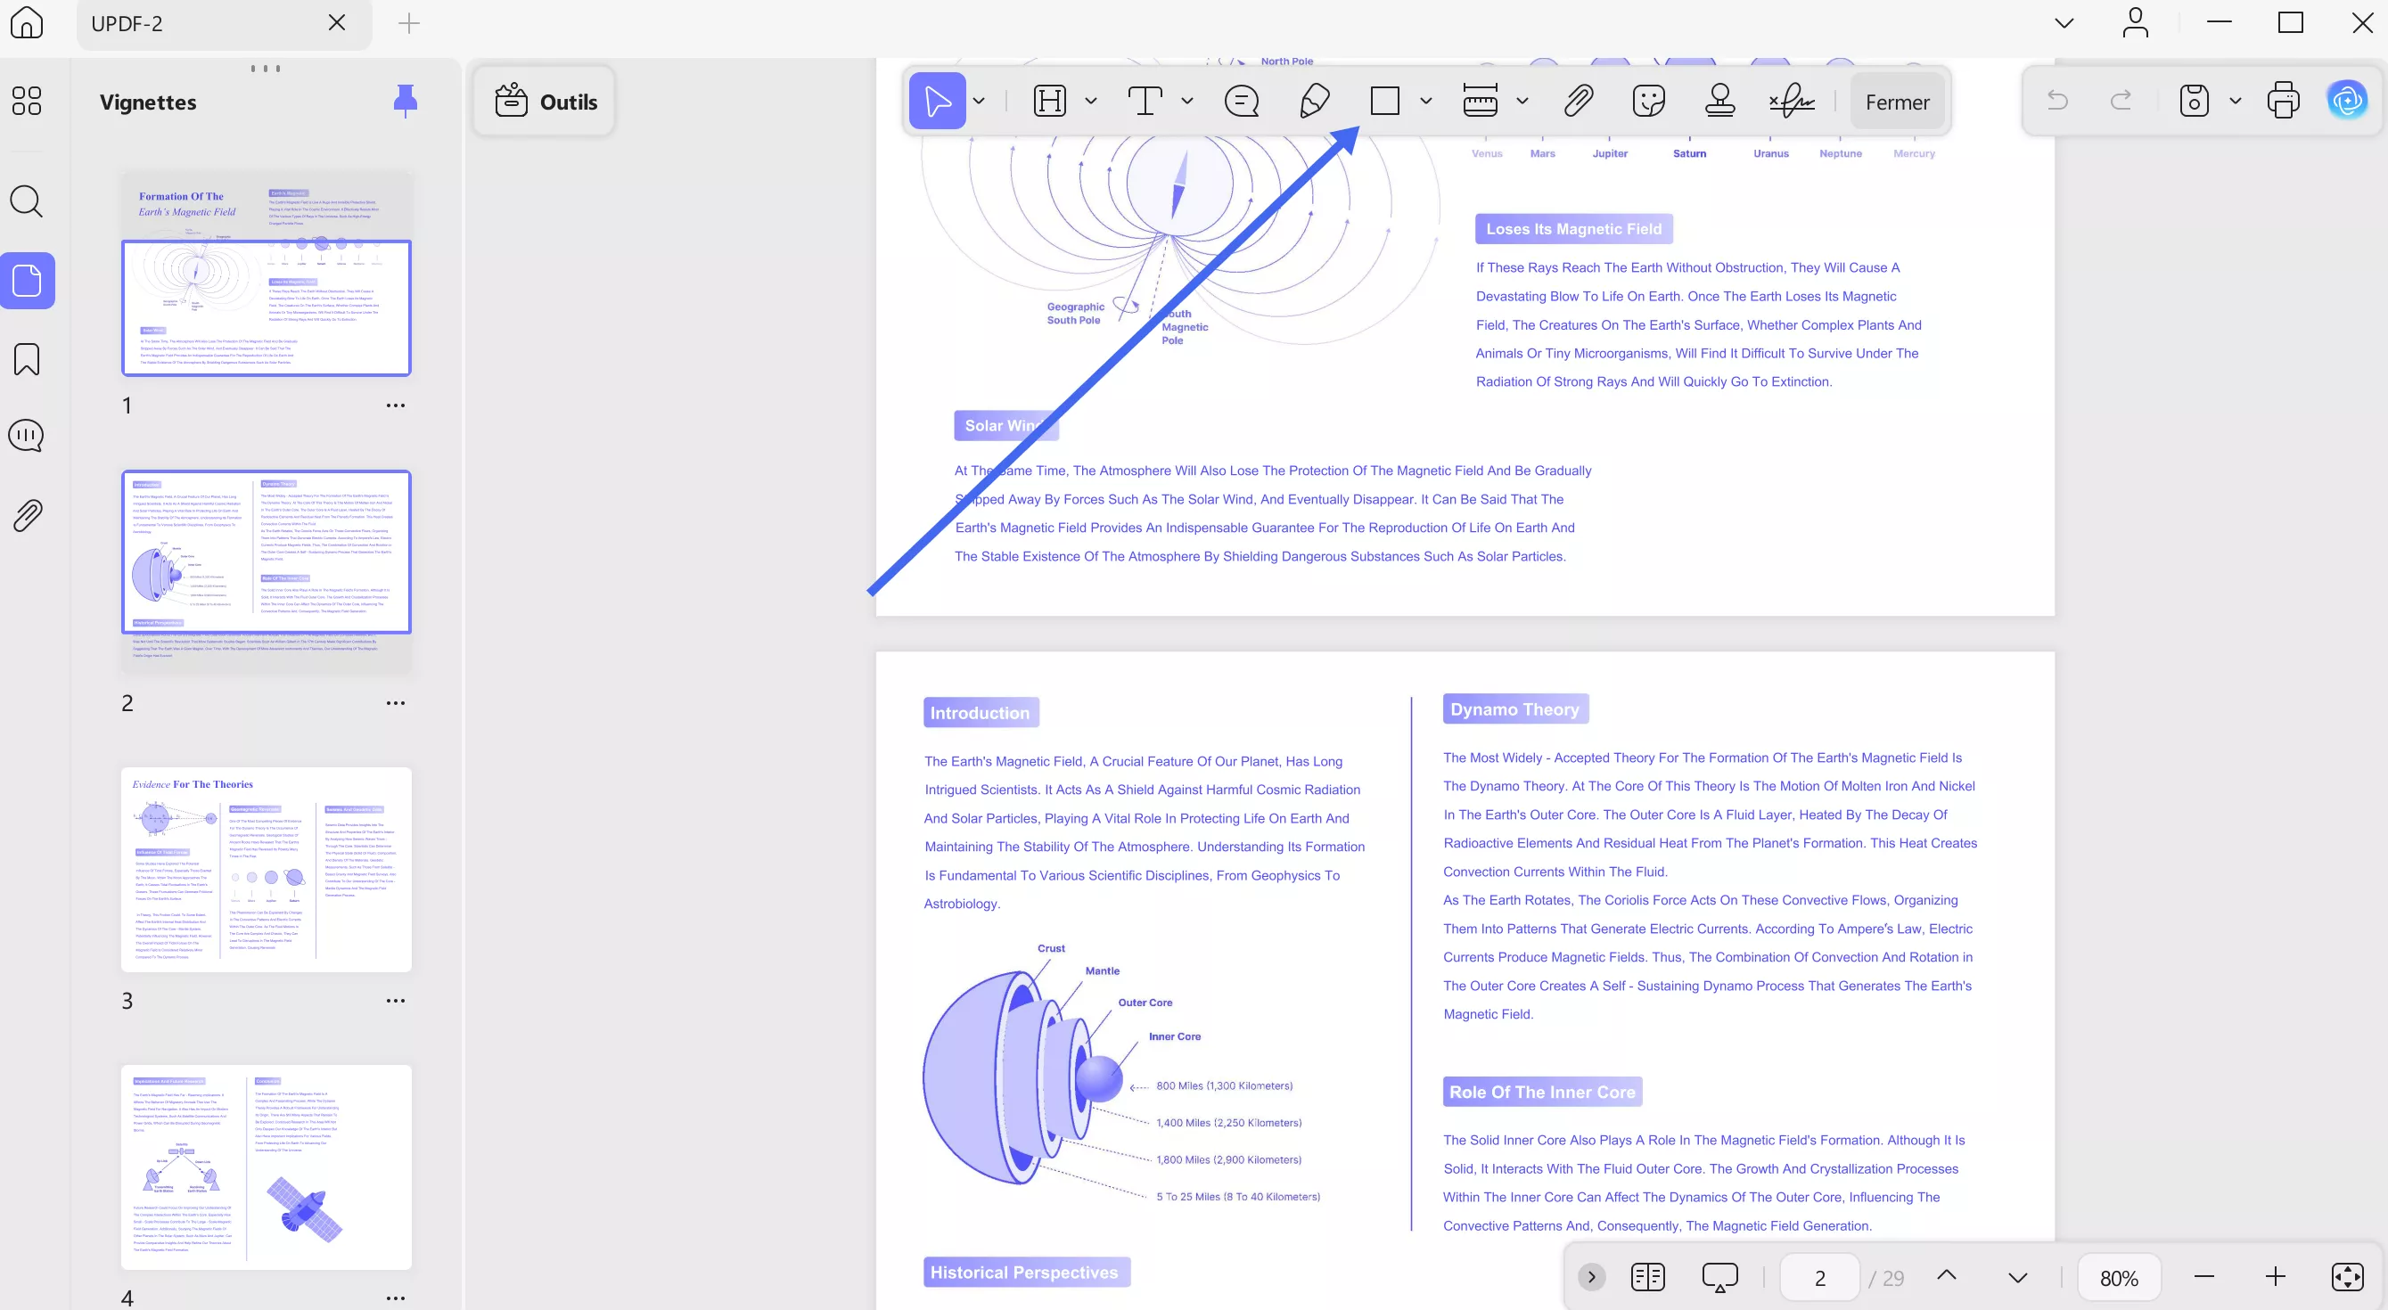The width and height of the screenshot is (2388, 1310).
Task: Open the bookmarks panel
Action: click(x=27, y=359)
